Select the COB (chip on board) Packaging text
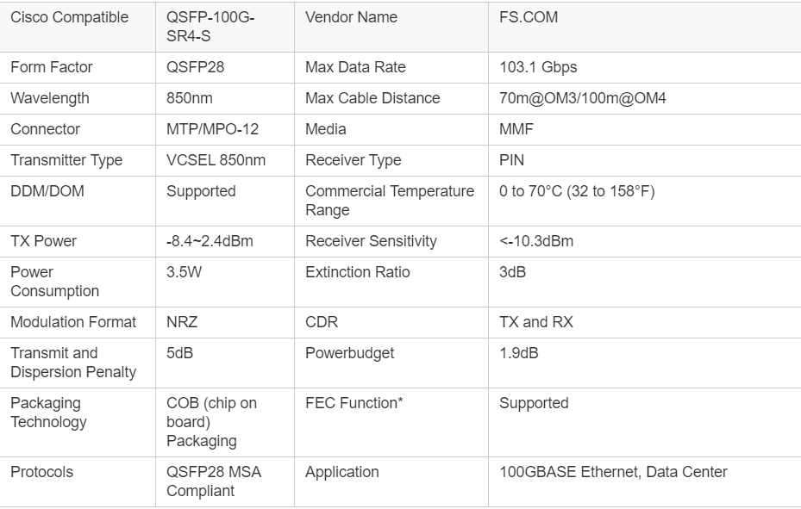This screenshot has width=801, height=509. (211, 422)
